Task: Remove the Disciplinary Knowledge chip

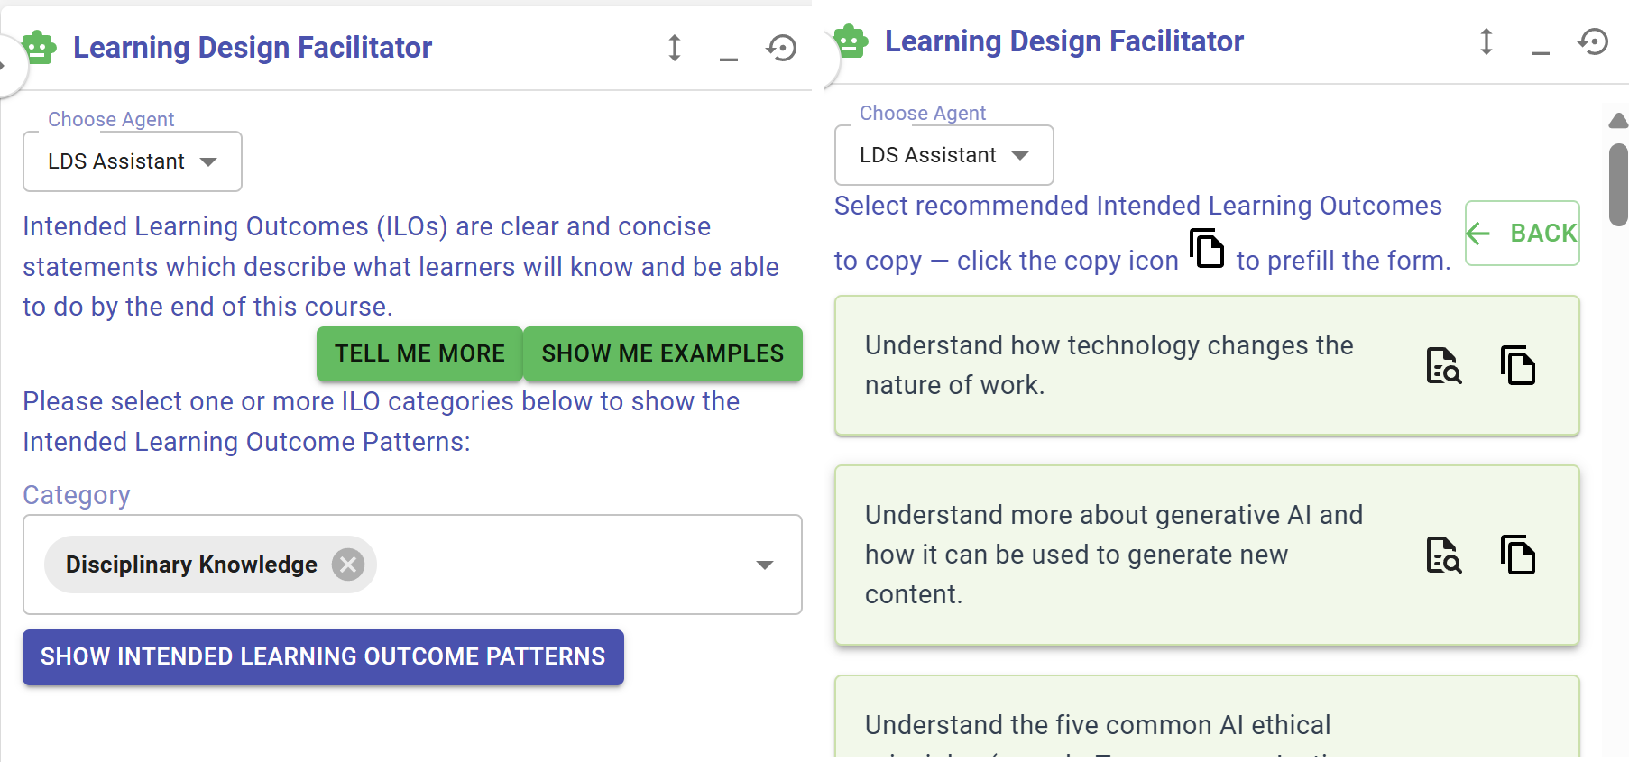Action: pyautogui.click(x=347, y=565)
